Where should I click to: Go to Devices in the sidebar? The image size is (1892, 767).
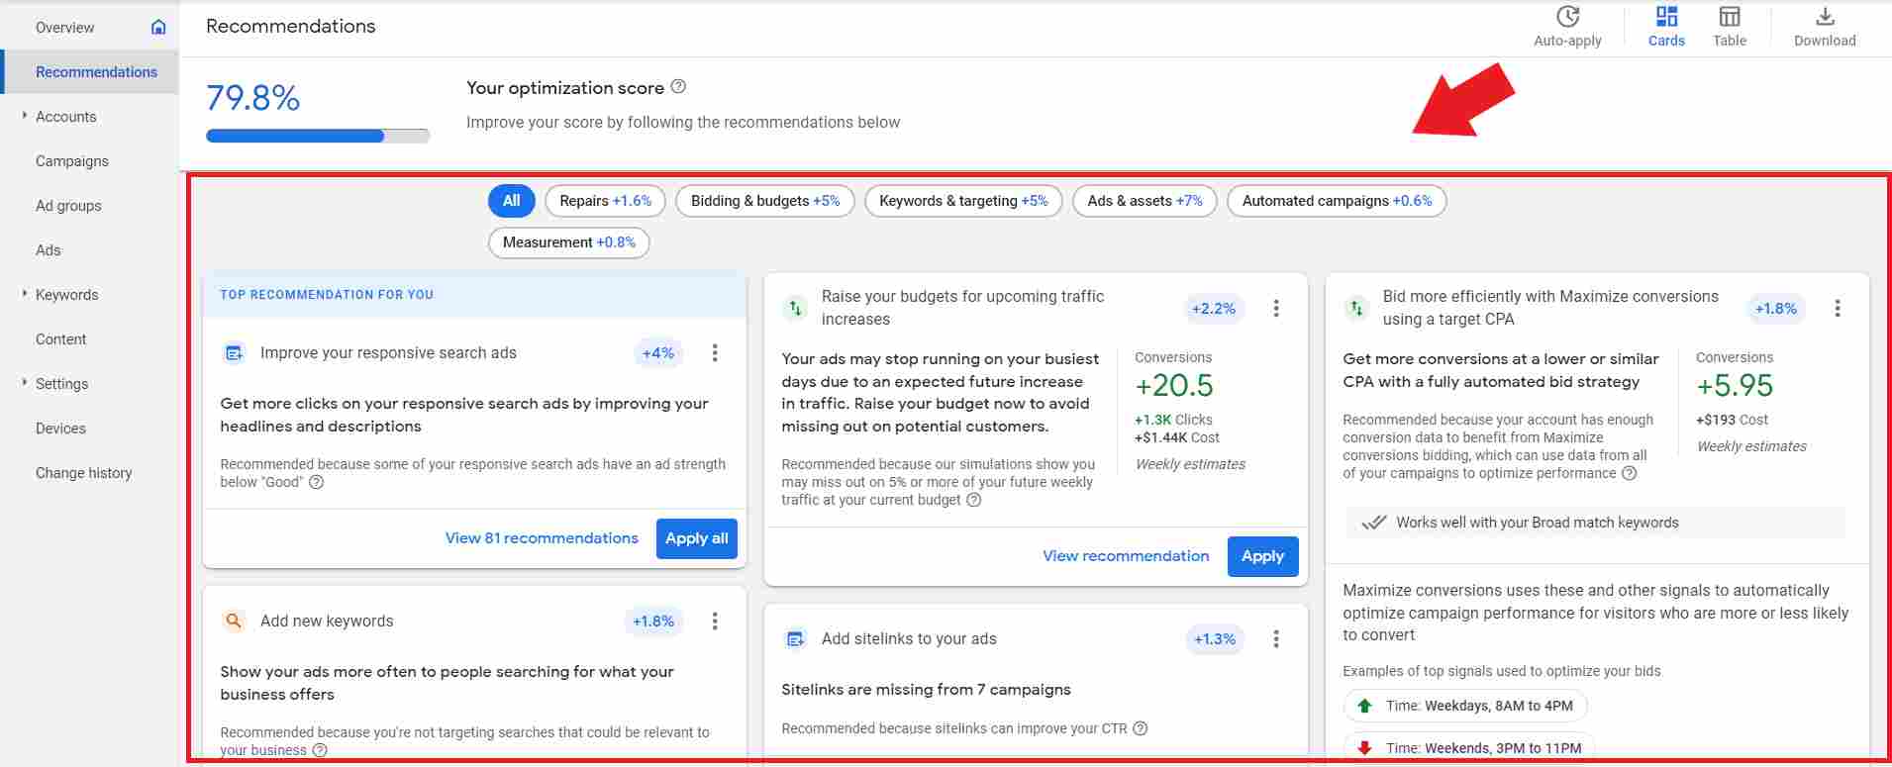(x=60, y=429)
